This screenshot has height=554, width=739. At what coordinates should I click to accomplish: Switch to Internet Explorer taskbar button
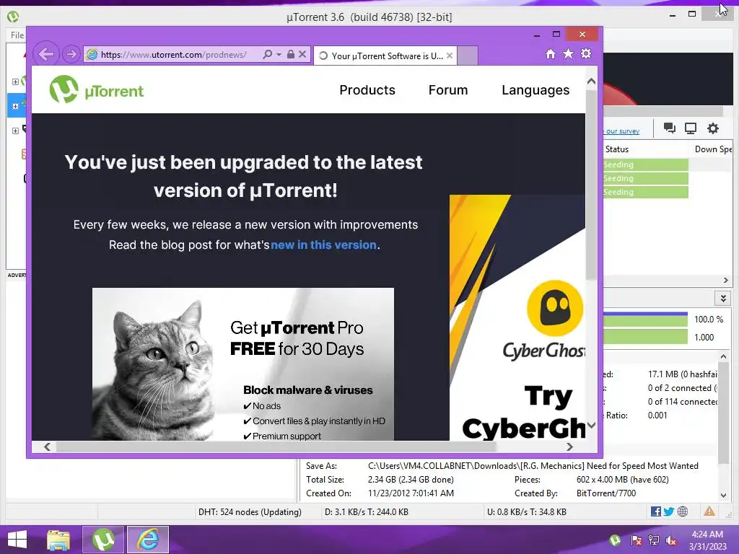pos(147,540)
